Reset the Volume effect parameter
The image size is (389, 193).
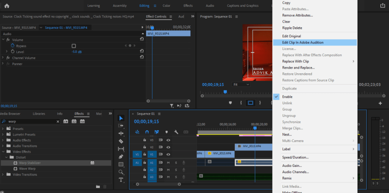[x=142, y=40]
